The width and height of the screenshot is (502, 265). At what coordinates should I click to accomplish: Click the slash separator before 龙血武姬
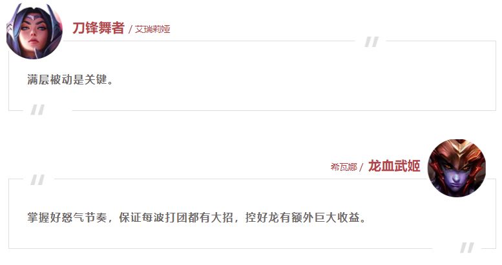pos(361,168)
